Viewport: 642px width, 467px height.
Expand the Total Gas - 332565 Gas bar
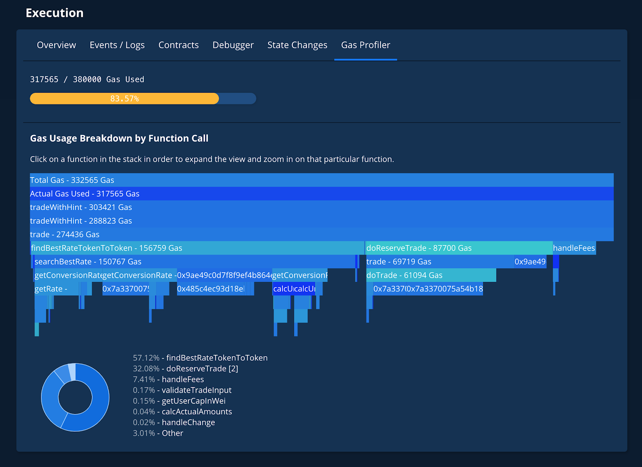point(322,180)
